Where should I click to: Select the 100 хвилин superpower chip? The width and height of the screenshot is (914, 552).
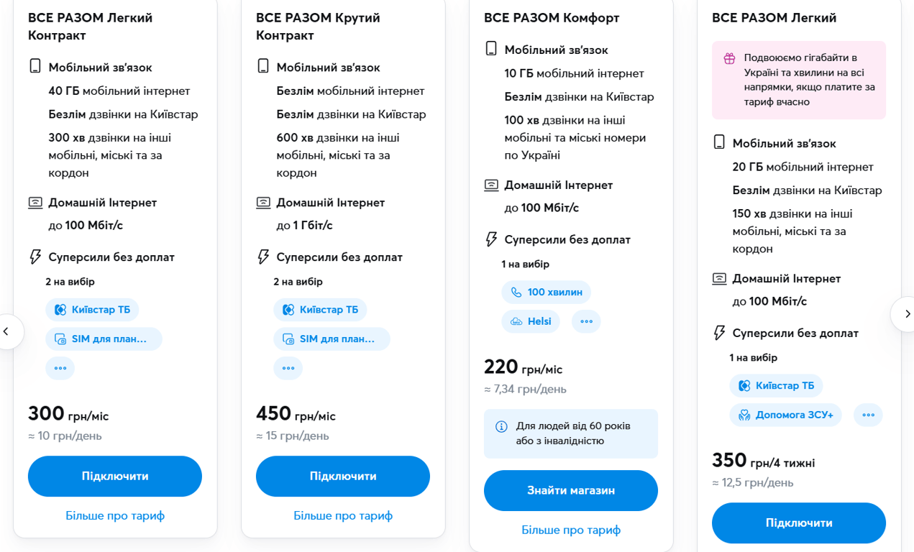(547, 293)
